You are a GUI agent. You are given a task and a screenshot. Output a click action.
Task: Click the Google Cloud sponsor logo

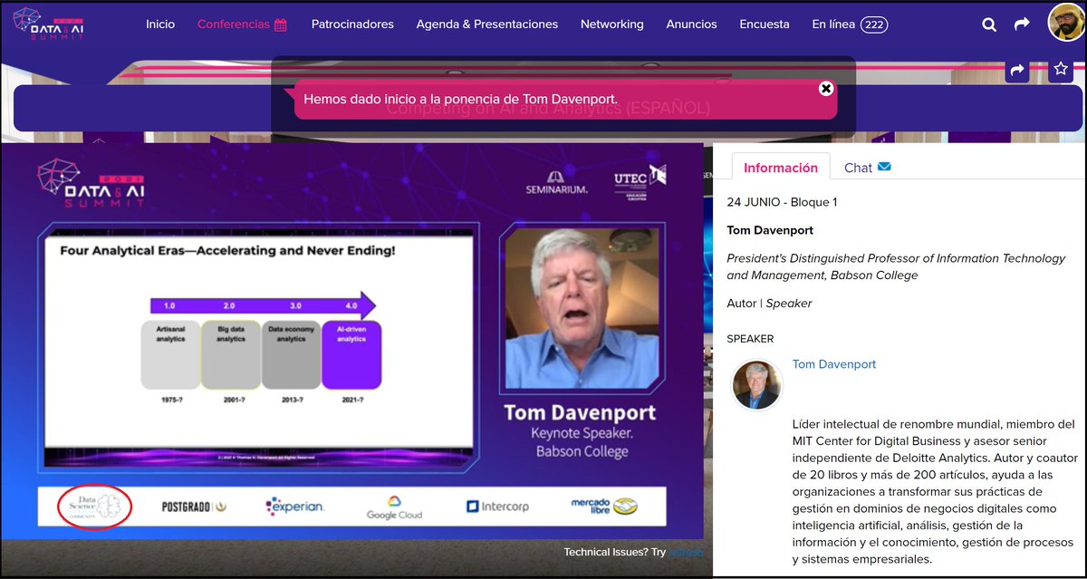394,507
